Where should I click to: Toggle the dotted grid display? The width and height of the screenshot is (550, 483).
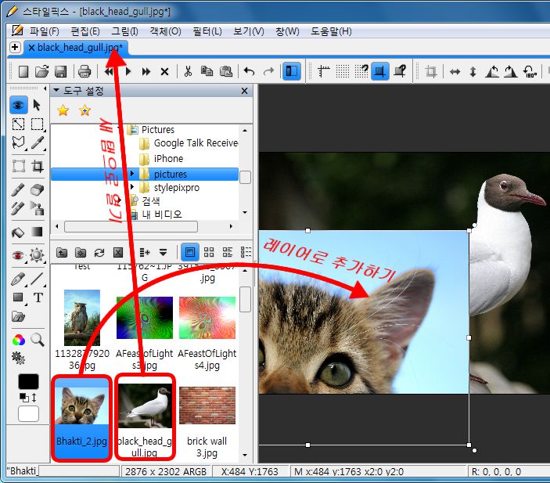point(343,71)
